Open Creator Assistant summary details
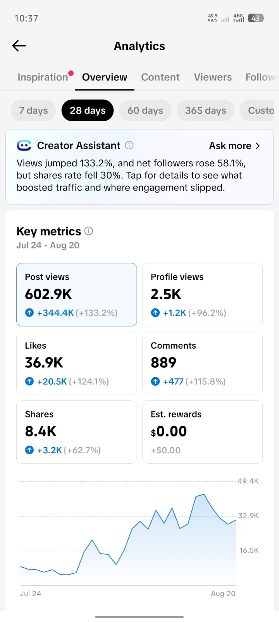Image resolution: width=279 pixels, height=622 pixels. pos(131,175)
